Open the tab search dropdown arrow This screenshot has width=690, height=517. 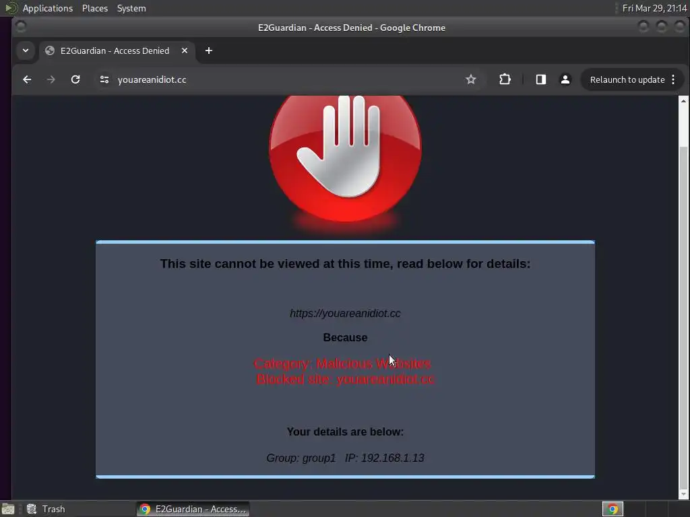pyautogui.click(x=26, y=50)
